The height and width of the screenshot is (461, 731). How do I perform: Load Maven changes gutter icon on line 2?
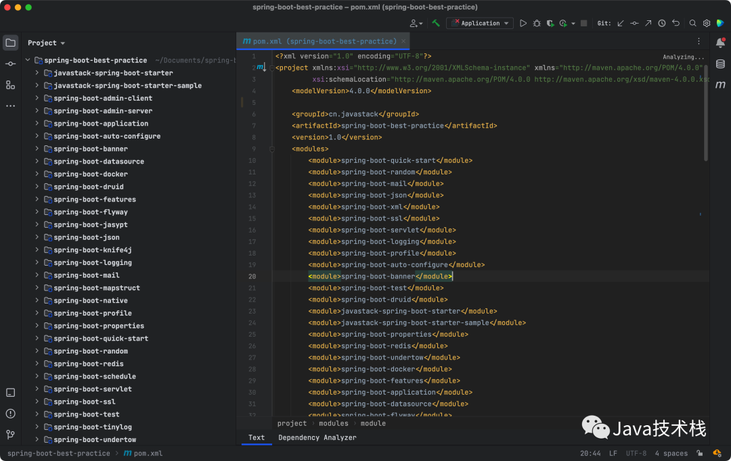261,68
